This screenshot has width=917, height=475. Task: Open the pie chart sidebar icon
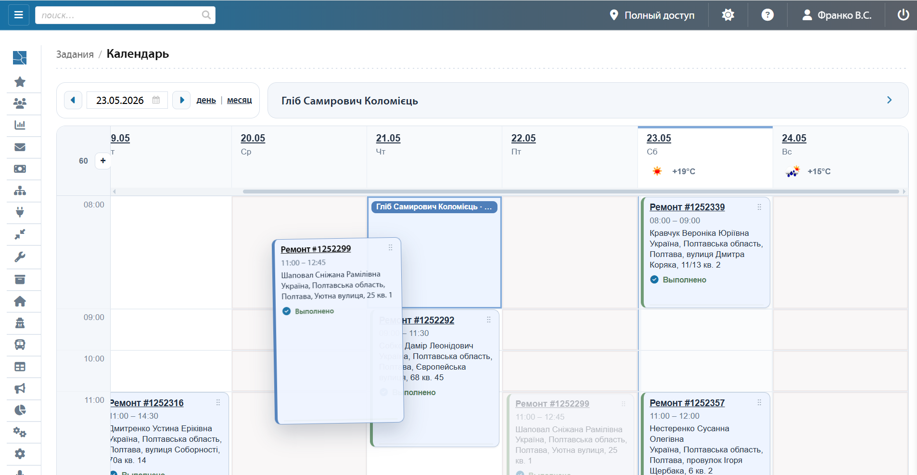tap(20, 410)
